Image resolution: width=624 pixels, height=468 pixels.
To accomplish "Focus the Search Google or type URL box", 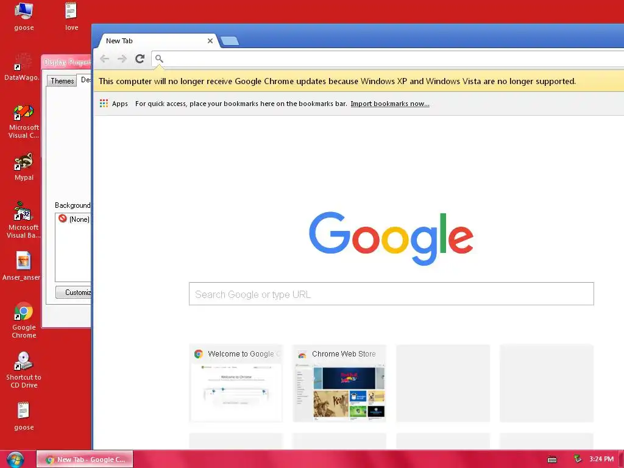I will 391,294.
